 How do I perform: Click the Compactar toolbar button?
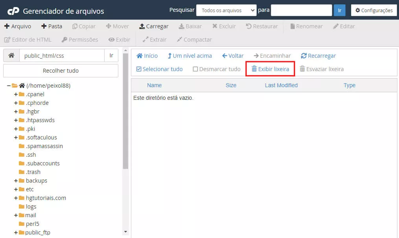pyautogui.click(x=195, y=40)
